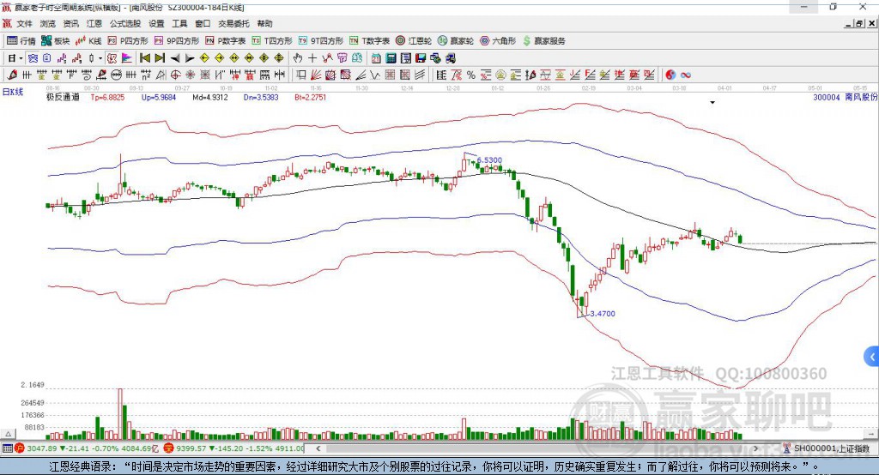Open the 文件 menu

point(24,23)
